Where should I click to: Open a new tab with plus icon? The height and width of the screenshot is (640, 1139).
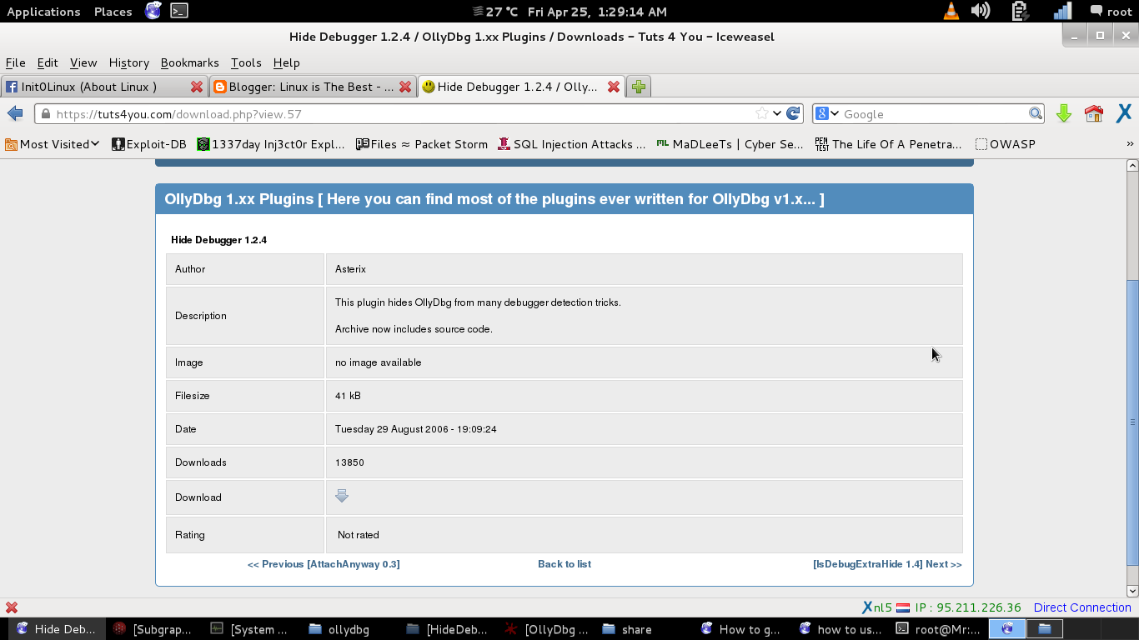point(639,87)
